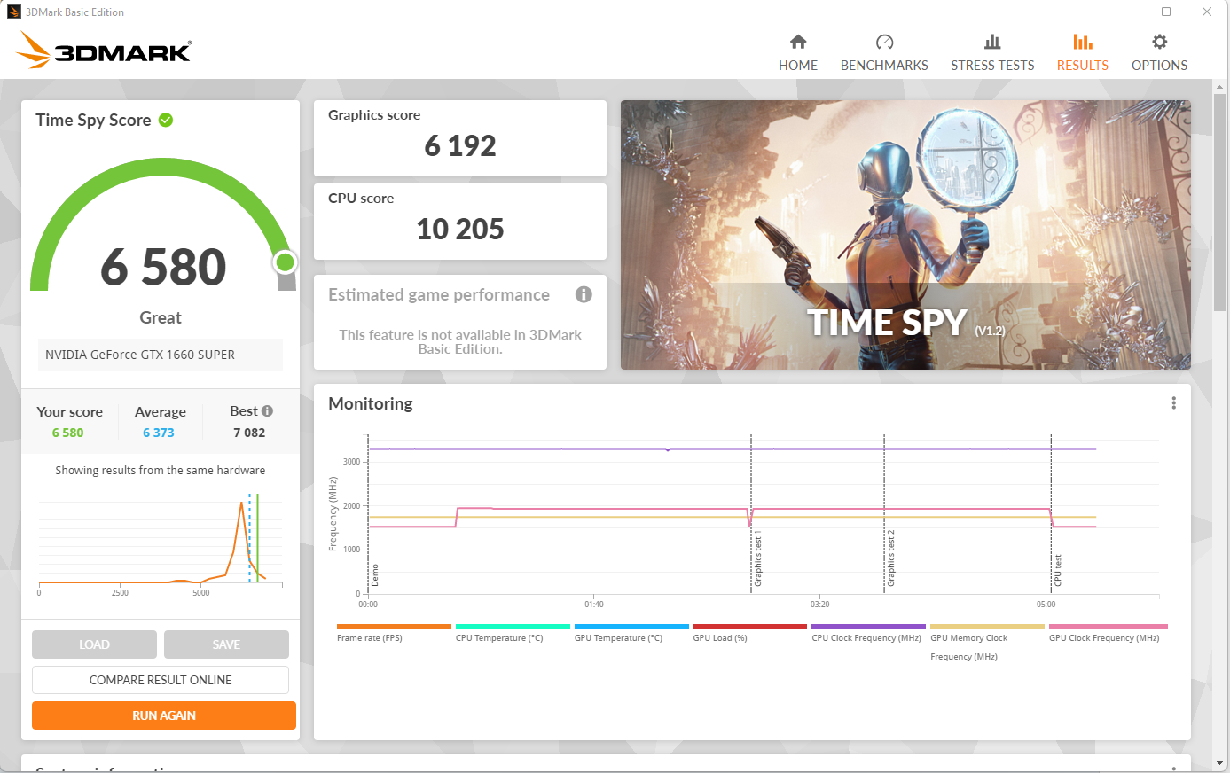Click the info icon next to Best score
1230x773 pixels.
267,410
